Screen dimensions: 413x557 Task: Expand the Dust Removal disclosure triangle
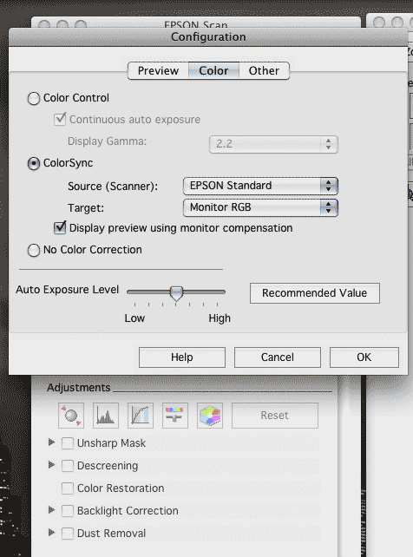tap(51, 532)
